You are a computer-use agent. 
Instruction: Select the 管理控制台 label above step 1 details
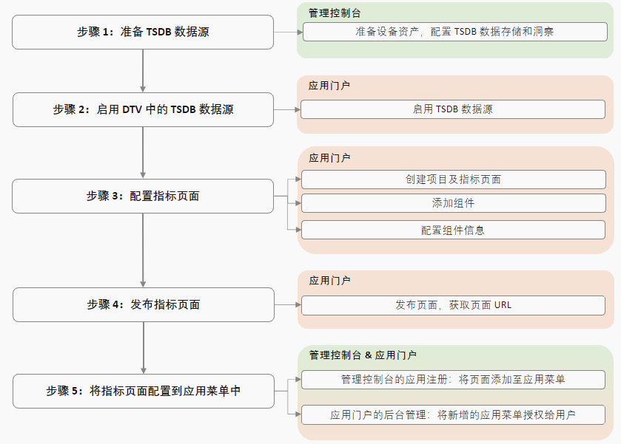[x=326, y=10]
